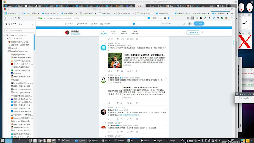Open xeyes task in taskbar
This screenshot has width=254, height=143.
[x=158, y=141]
